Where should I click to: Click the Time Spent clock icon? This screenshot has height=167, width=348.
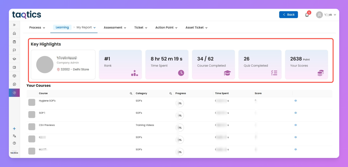coord(181,73)
